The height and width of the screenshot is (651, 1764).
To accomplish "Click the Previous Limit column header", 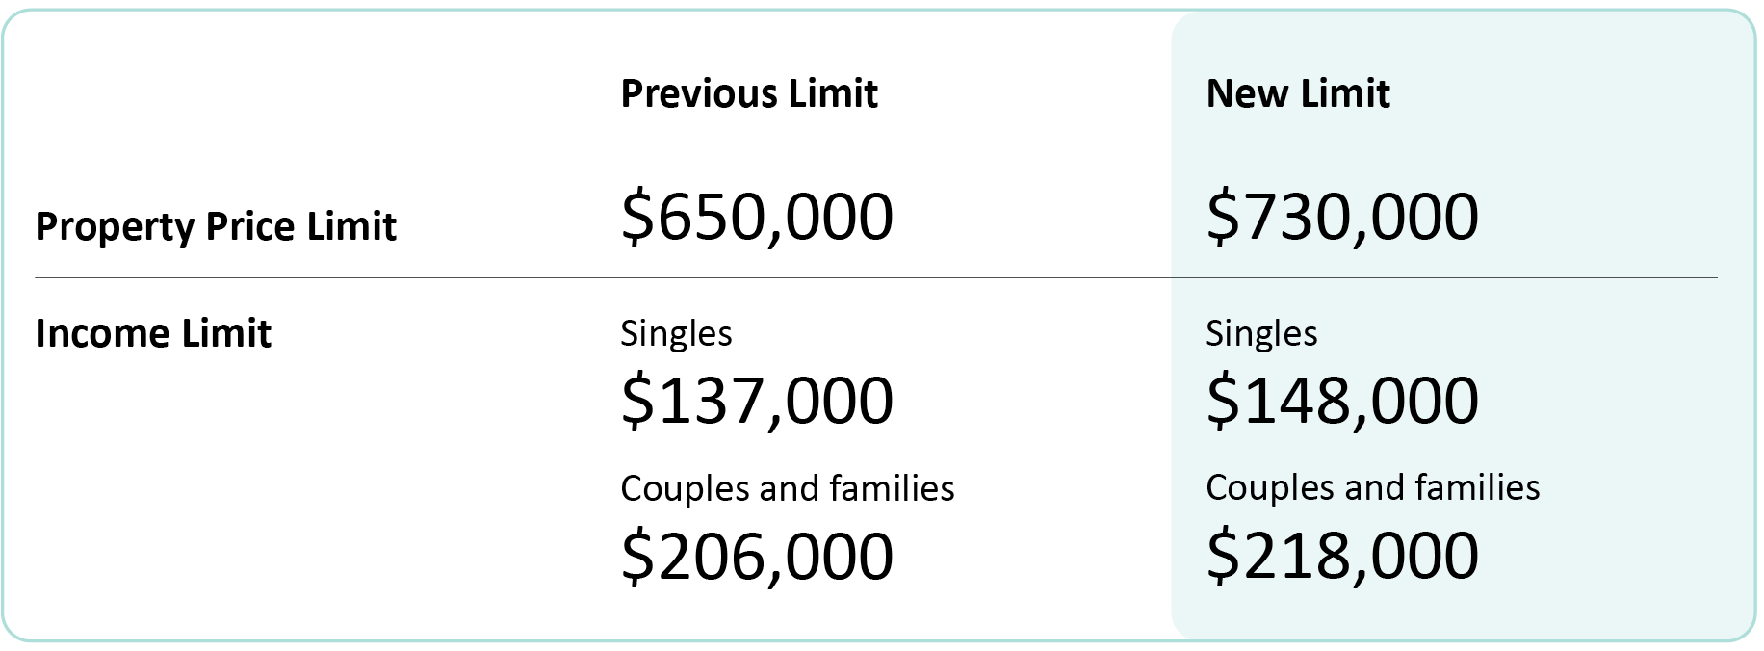I will coord(748,93).
